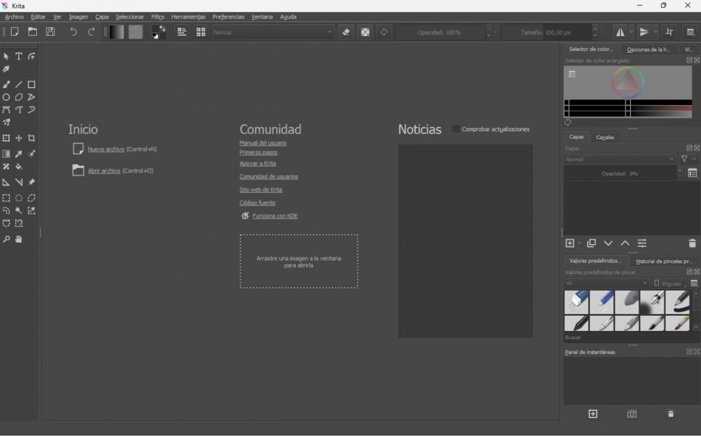Open the Archivo menu
Image resolution: width=701 pixels, height=436 pixels.
[x=14, y=17]
